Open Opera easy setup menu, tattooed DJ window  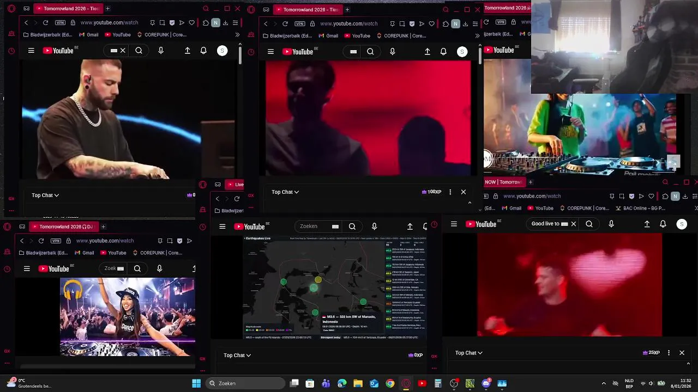click(x=235, y=23)
